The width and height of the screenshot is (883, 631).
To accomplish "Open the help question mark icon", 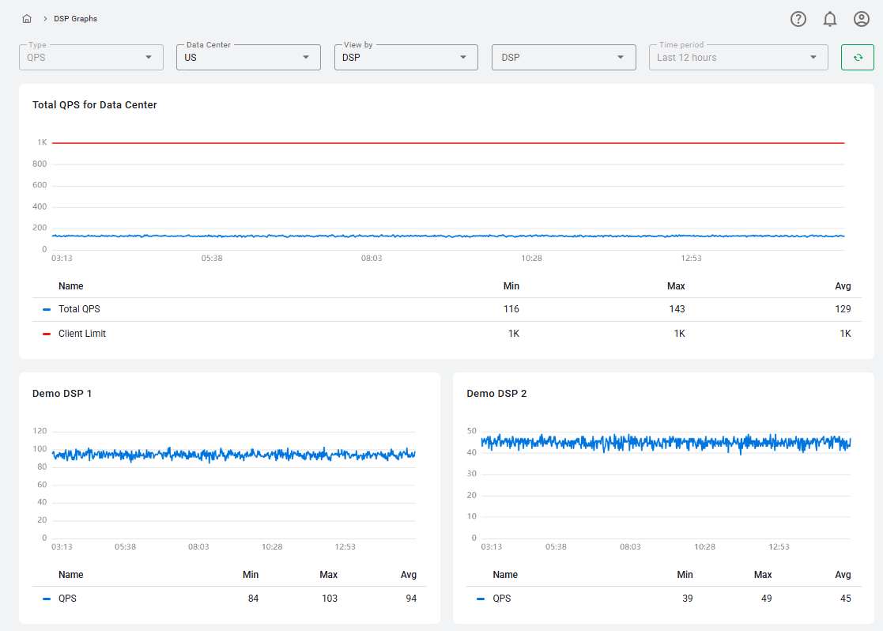I will pos(798,19).
